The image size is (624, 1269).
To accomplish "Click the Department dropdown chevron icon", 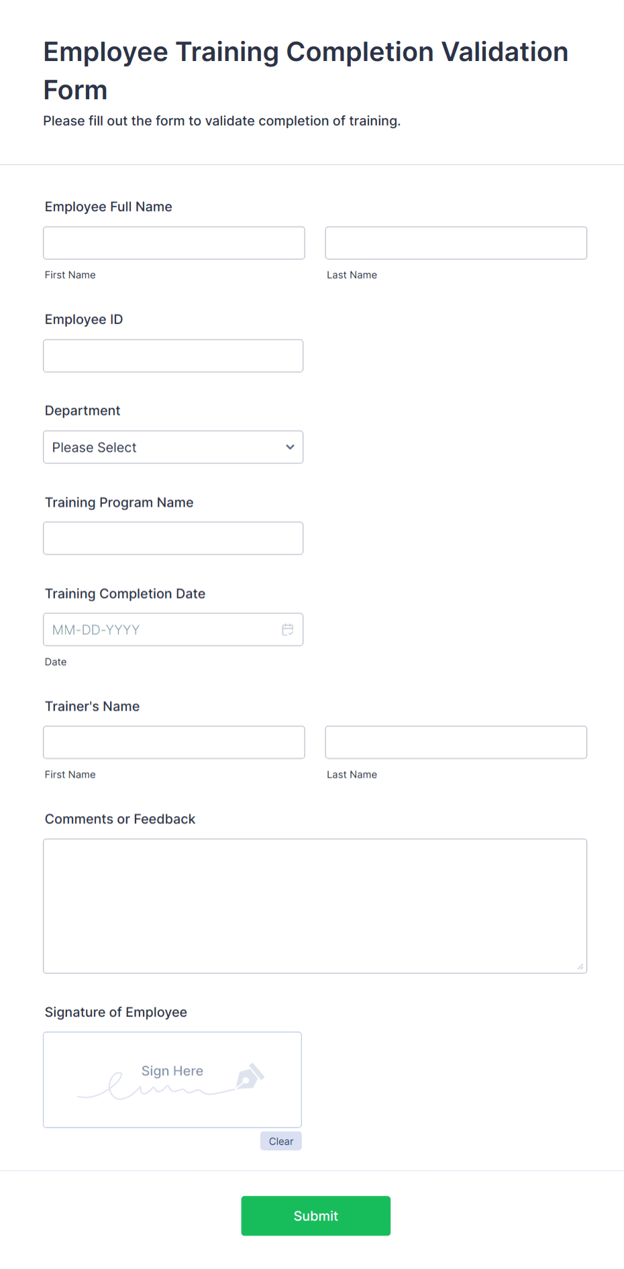I will [290, 446].
